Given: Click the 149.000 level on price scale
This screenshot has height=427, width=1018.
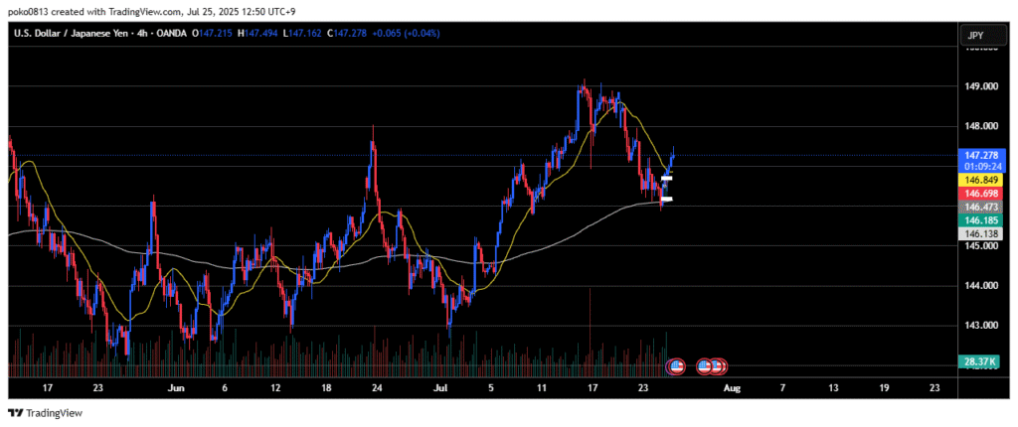Looking at the screenshot, I should (x=981, y=86).
